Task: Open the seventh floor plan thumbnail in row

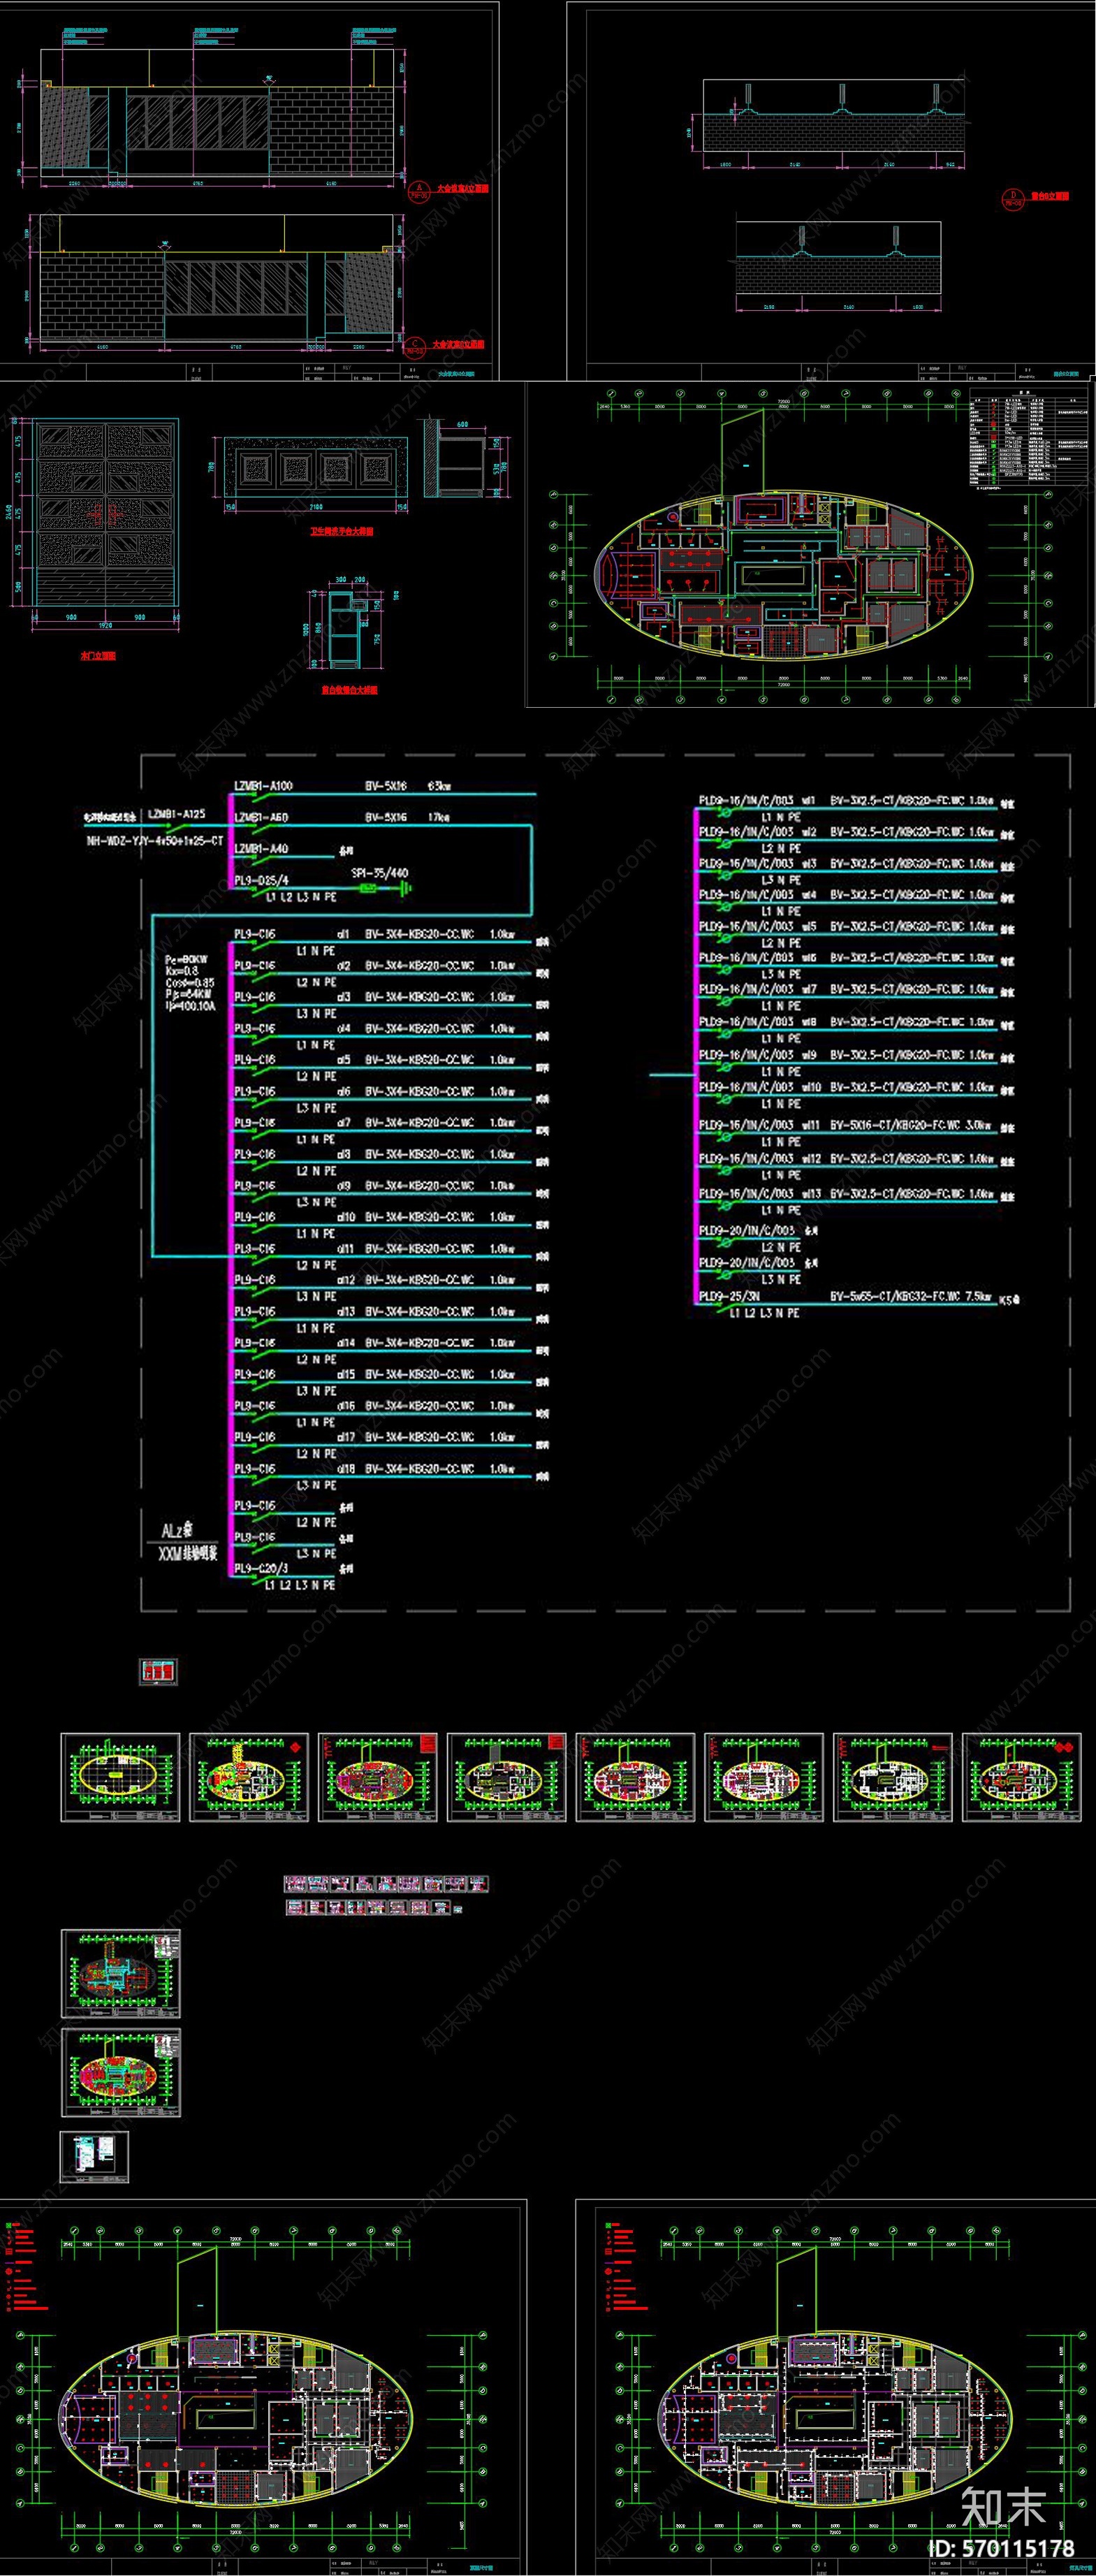Action: 893,1777
